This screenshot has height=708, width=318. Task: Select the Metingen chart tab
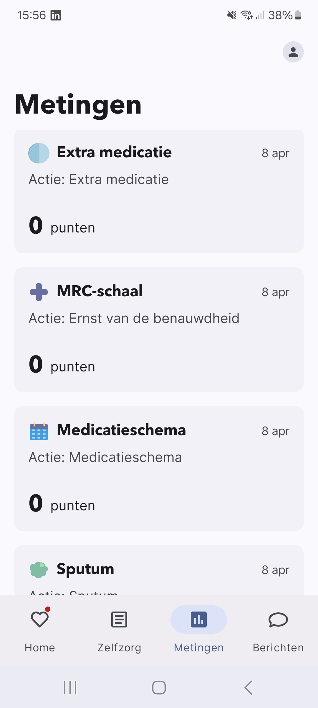(199, 619)
